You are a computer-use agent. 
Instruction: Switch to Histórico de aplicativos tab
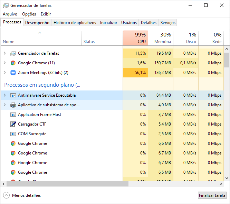point(75,23)
